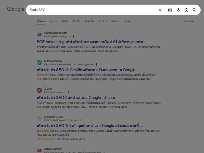Start voice search with the microphone icon

178,10
